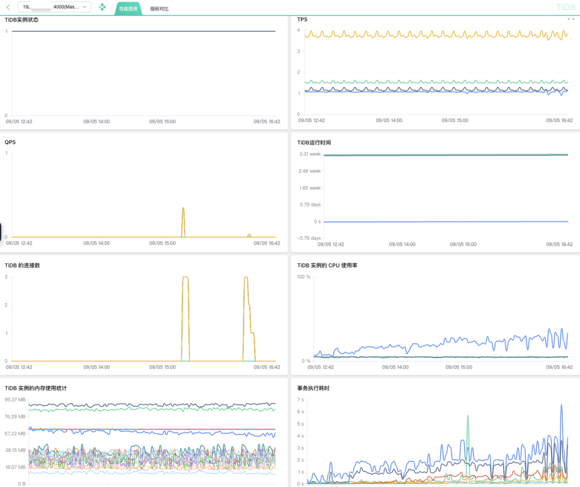Click the TiDB 实例的内存使用统计 title
Viewport: 580px width, 487px height.
pos(35,388)
